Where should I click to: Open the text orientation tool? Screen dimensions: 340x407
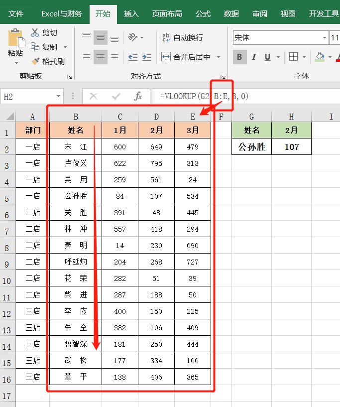point(133,37)
